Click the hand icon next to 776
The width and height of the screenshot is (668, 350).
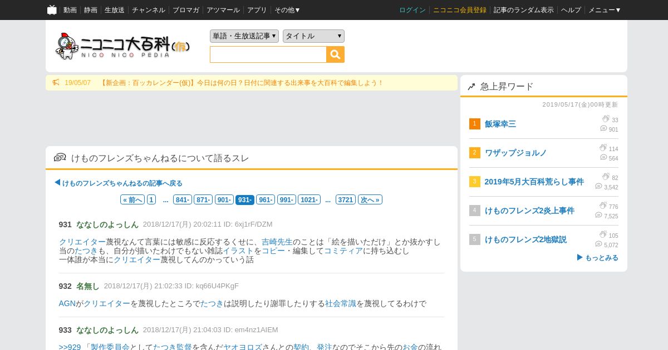tap(603, 206)
